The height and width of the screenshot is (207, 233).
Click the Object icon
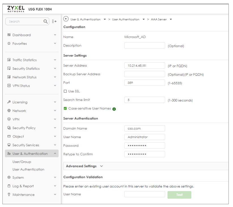(9, 136)
